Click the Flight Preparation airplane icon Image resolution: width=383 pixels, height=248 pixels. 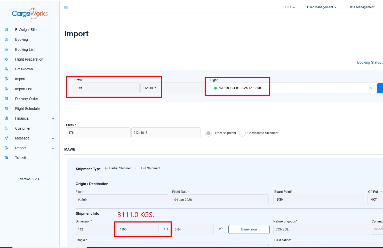tap(6, 59)
